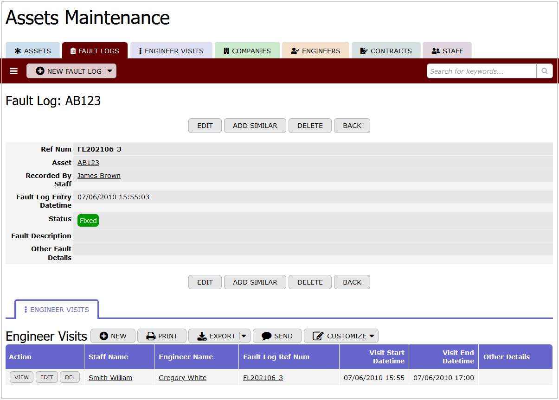Click the search magnifier icon
Screen dimensions: 559x400
[544, 71]
